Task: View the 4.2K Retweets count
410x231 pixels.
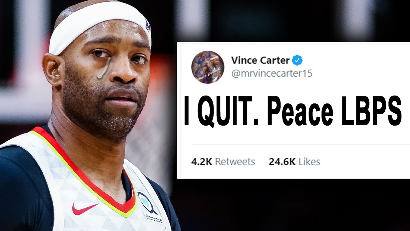Action: coord(223,162)
